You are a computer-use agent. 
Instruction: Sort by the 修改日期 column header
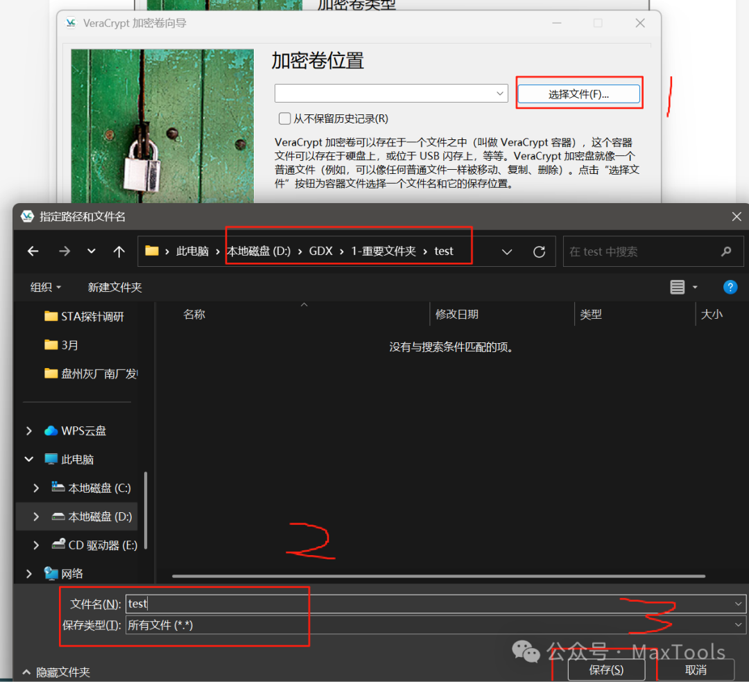[x=456, y=314]
